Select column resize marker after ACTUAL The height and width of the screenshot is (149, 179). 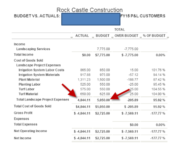coord(93,38)
